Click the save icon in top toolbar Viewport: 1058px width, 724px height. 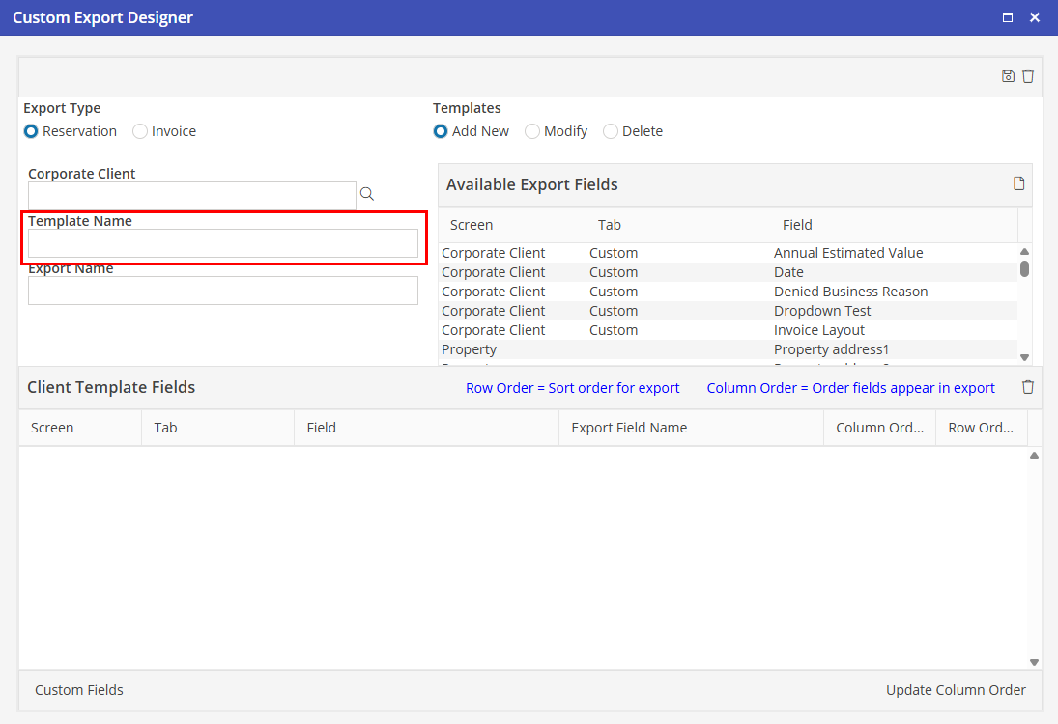(x=1008, y=76)
